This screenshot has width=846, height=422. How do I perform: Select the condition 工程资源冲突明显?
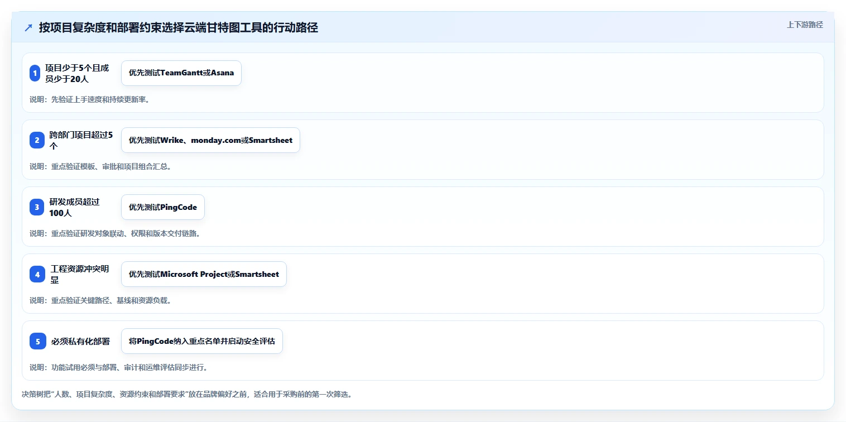pos(80,274)
